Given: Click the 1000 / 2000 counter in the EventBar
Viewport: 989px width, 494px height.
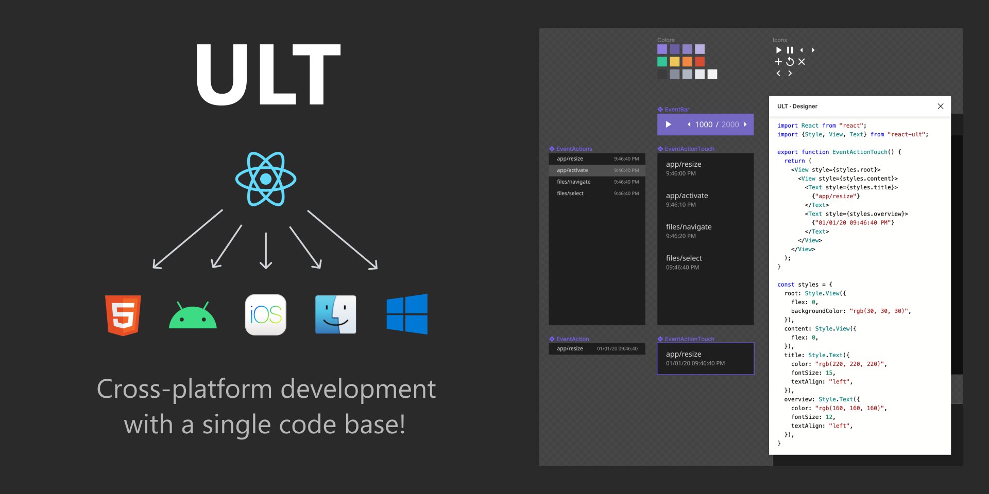Looking at the screenshot, I should pos(717,125).
